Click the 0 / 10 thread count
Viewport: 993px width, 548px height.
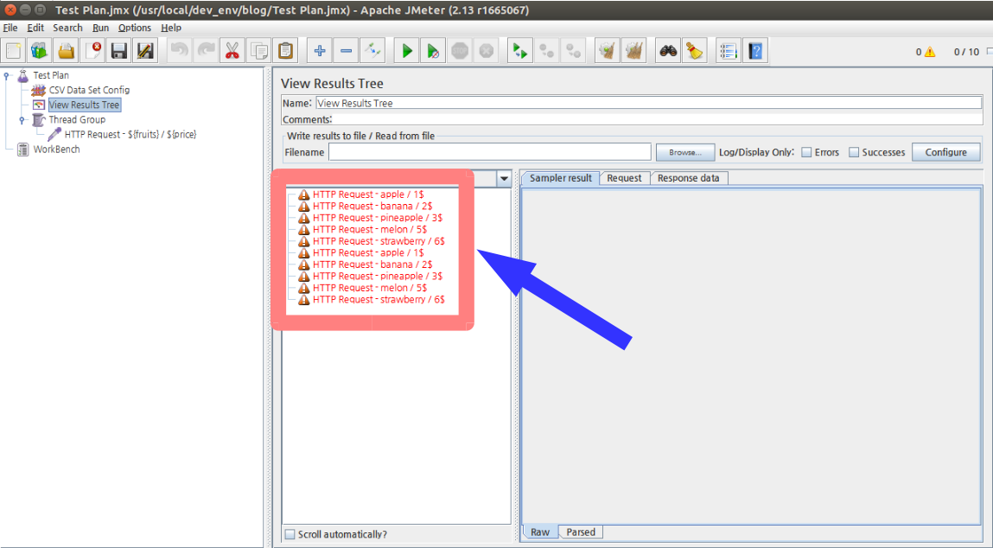(x=966, y=52)
